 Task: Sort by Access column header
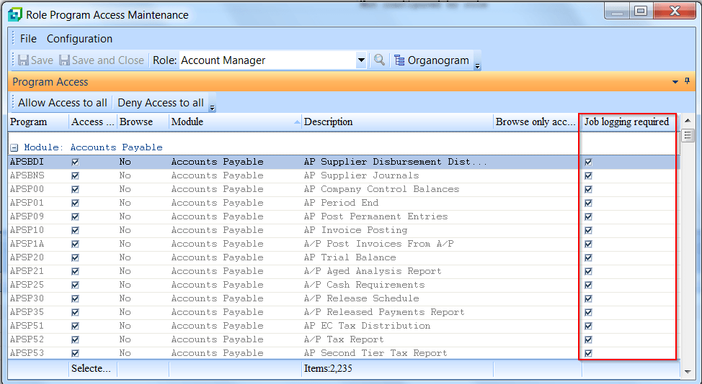click(93, 122)
